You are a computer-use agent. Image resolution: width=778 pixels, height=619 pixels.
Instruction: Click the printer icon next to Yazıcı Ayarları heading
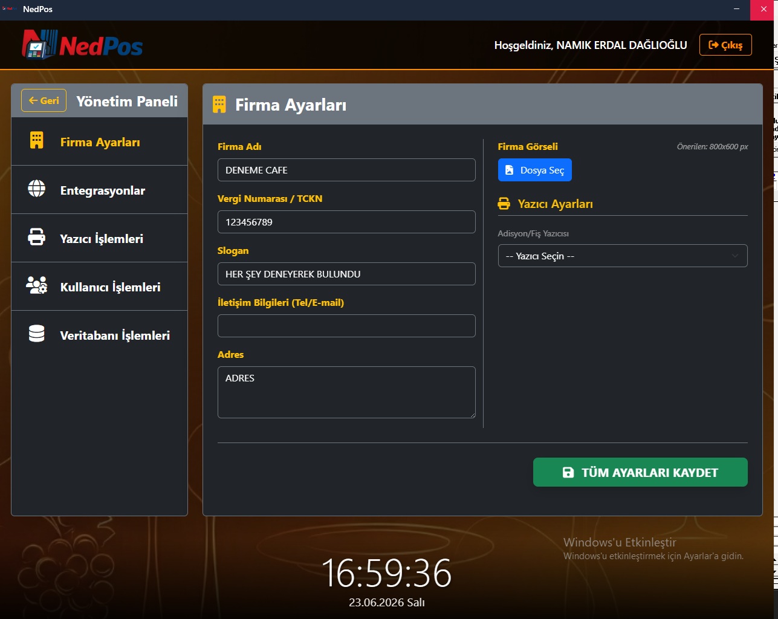pyautogui.click(x=504, y=204)
